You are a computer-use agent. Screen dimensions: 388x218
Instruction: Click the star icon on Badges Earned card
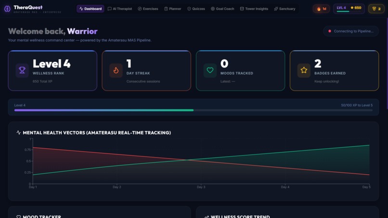tap(304, 70)
